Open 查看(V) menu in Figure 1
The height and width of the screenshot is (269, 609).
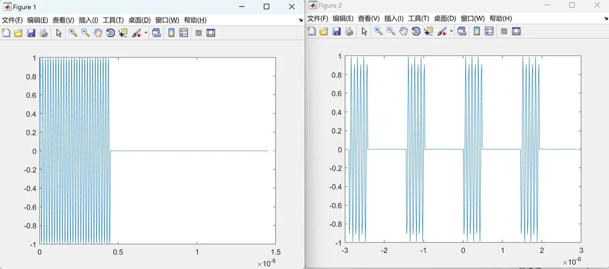point(63,20)
